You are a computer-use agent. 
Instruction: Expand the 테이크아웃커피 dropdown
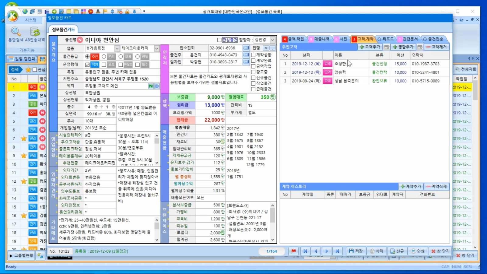pyautogui.click(x=156, y=48)
